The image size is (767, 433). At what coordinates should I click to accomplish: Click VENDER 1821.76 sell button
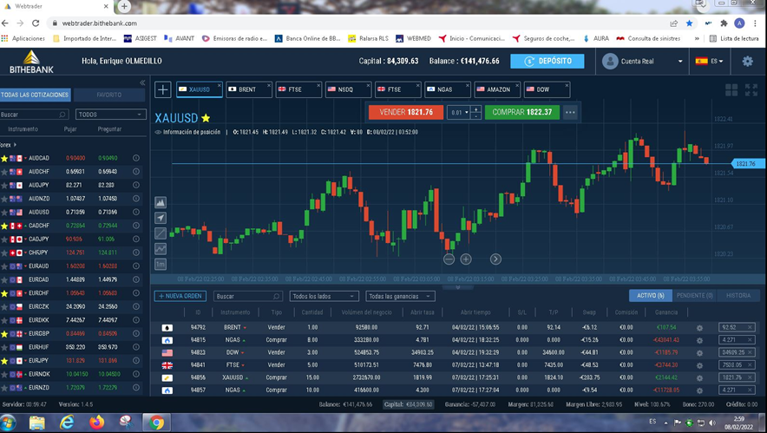406,112
